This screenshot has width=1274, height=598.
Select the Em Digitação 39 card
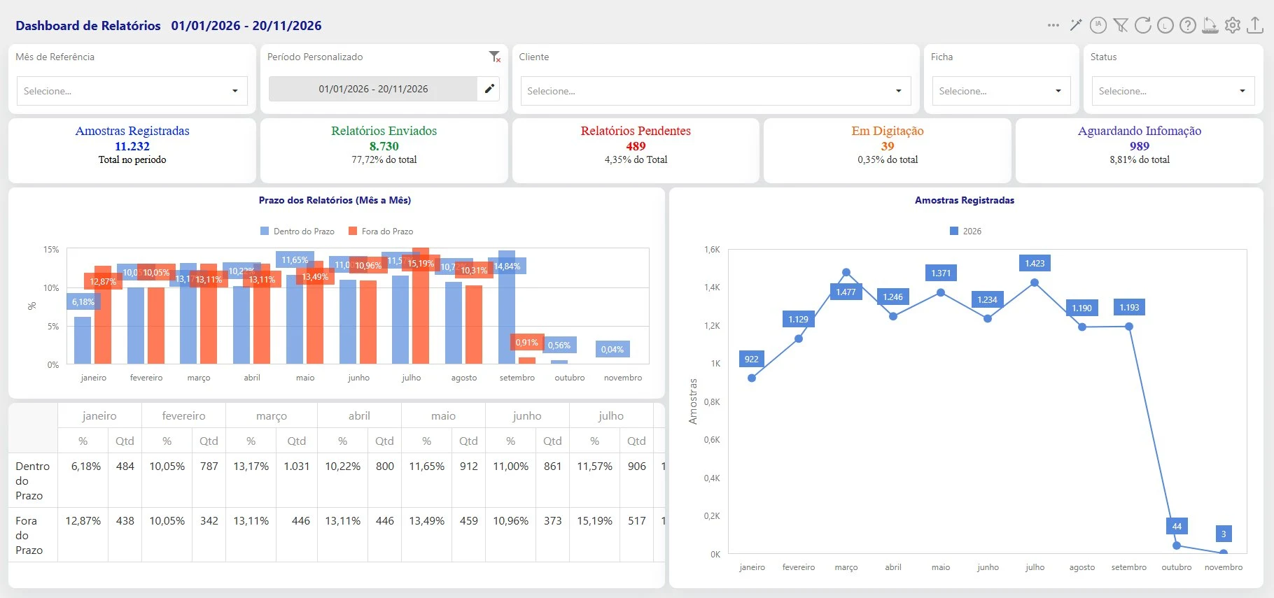tap(888, 150)
